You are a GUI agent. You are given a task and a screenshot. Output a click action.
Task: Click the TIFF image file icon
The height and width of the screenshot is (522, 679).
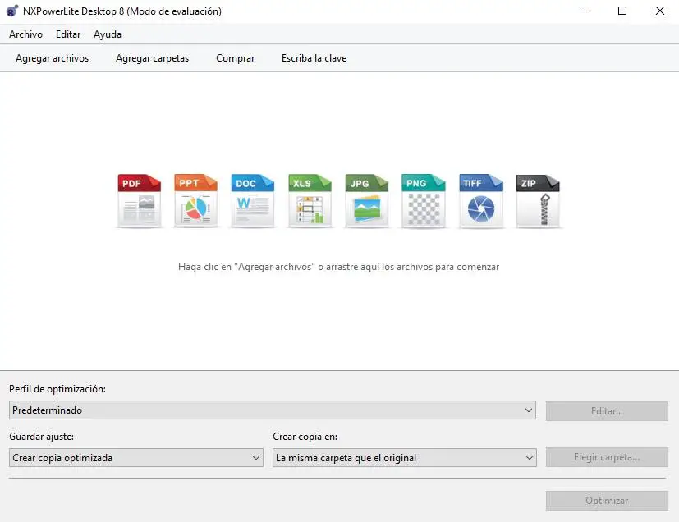(481, 201)
